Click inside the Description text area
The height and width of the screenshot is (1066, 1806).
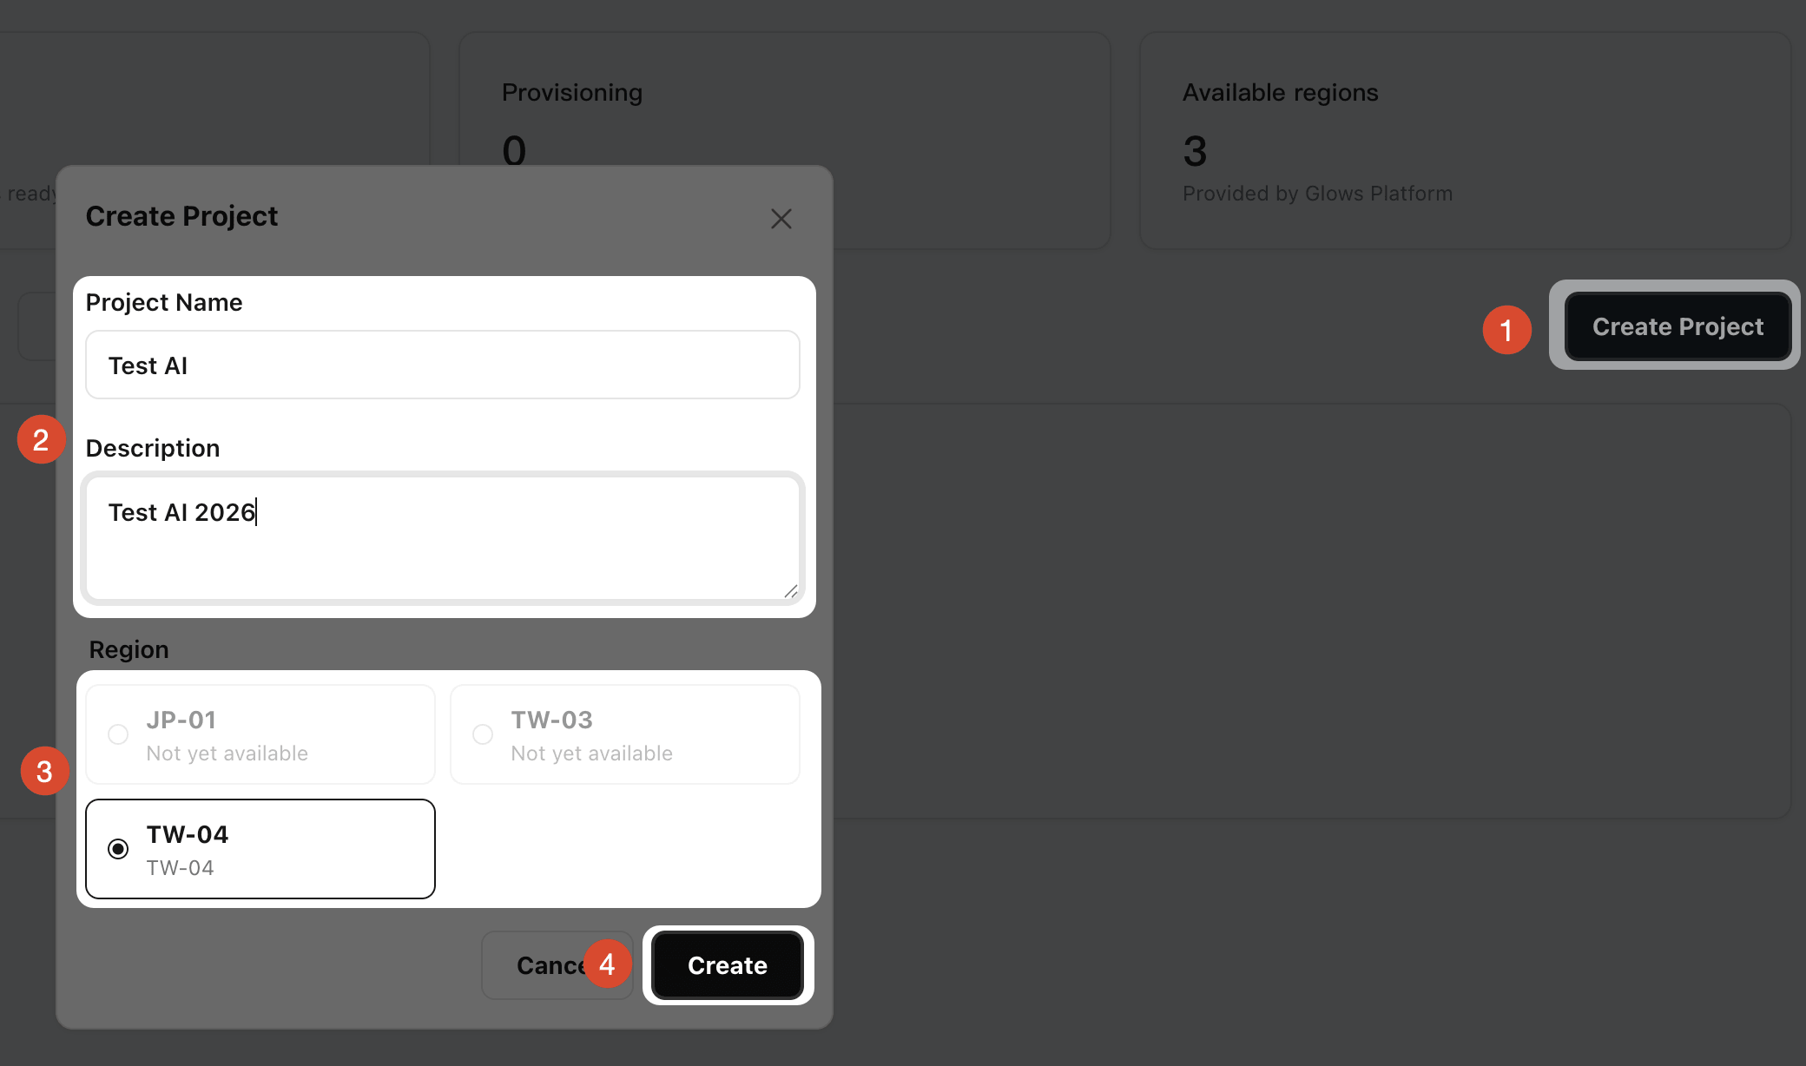point(443,538)
